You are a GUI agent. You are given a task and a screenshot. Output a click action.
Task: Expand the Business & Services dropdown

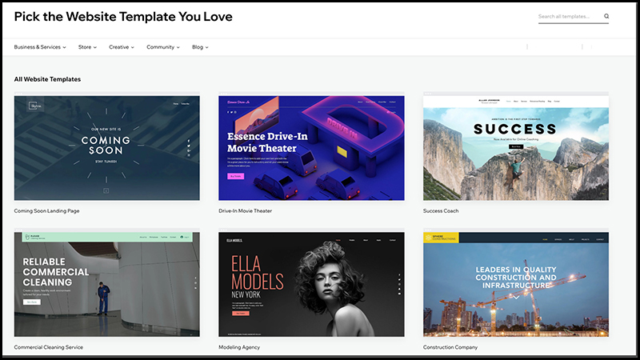click(40, 47)
